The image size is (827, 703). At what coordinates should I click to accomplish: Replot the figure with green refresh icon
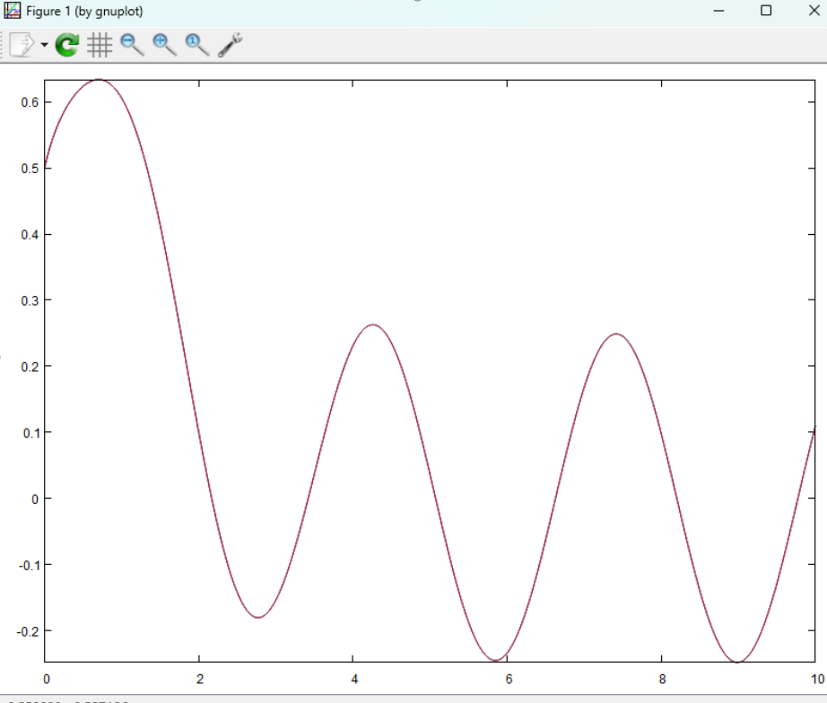67,44
